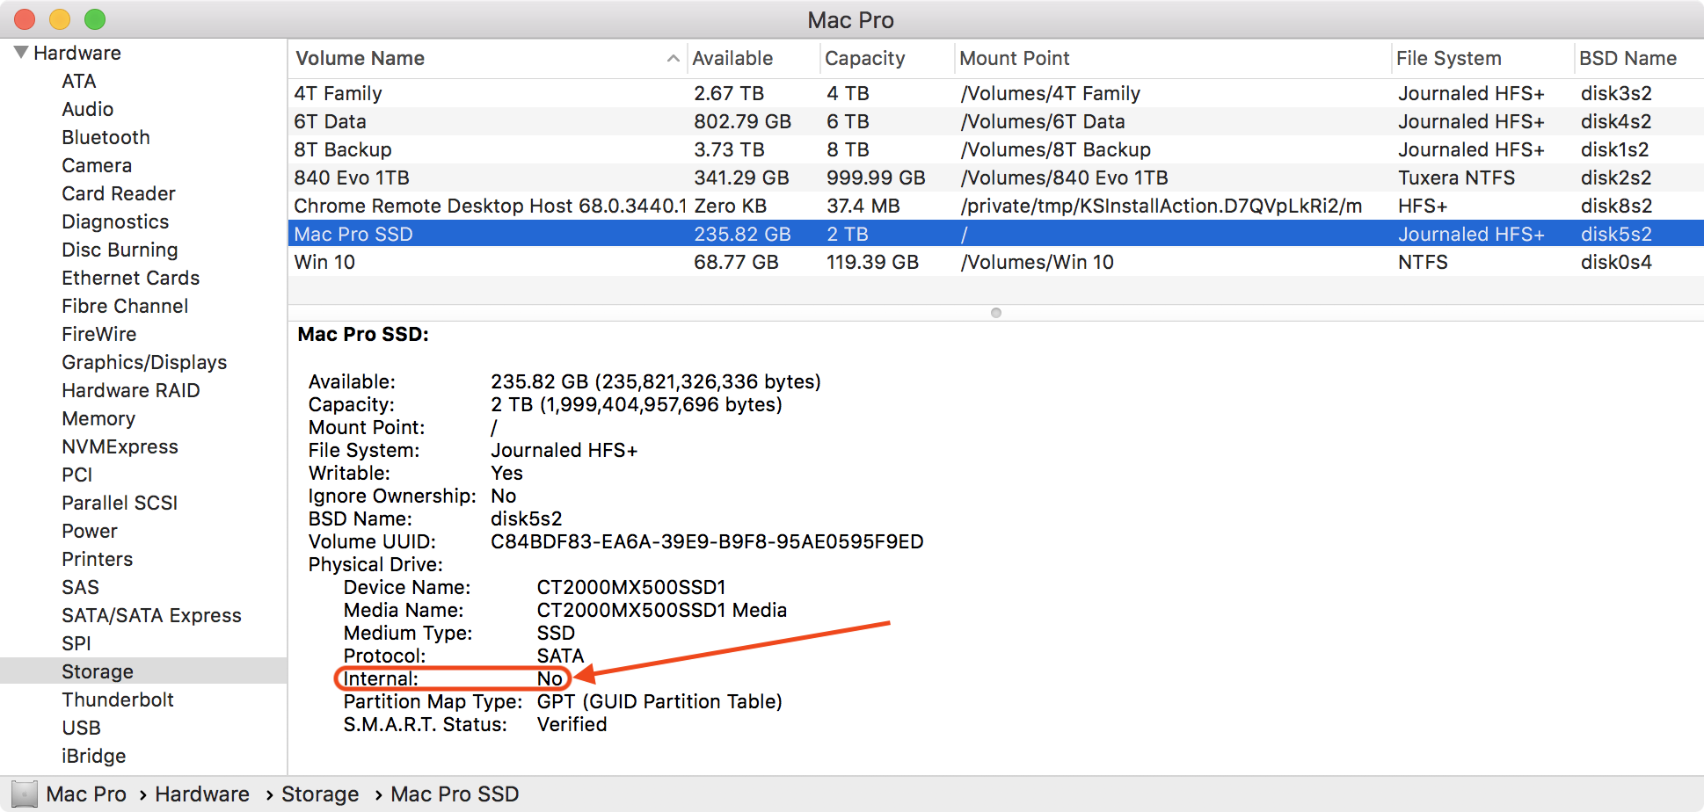
Task: Click Tuxera NTFS file system cell
Action: coord(1456,178)
